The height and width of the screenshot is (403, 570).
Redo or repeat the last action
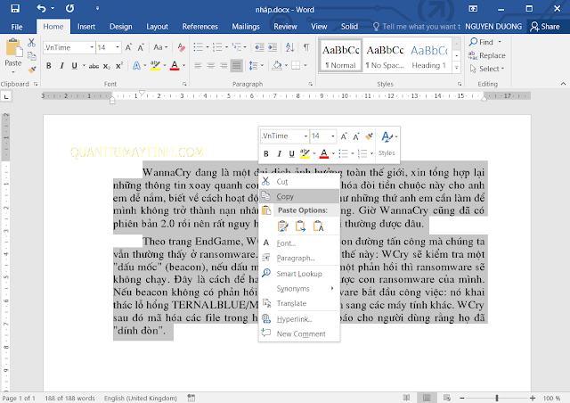pyautogui.click(x=69, y=8)
